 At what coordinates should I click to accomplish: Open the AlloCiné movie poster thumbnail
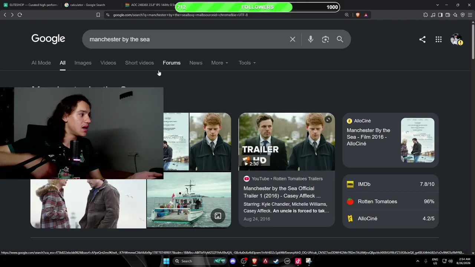[417, 140]
